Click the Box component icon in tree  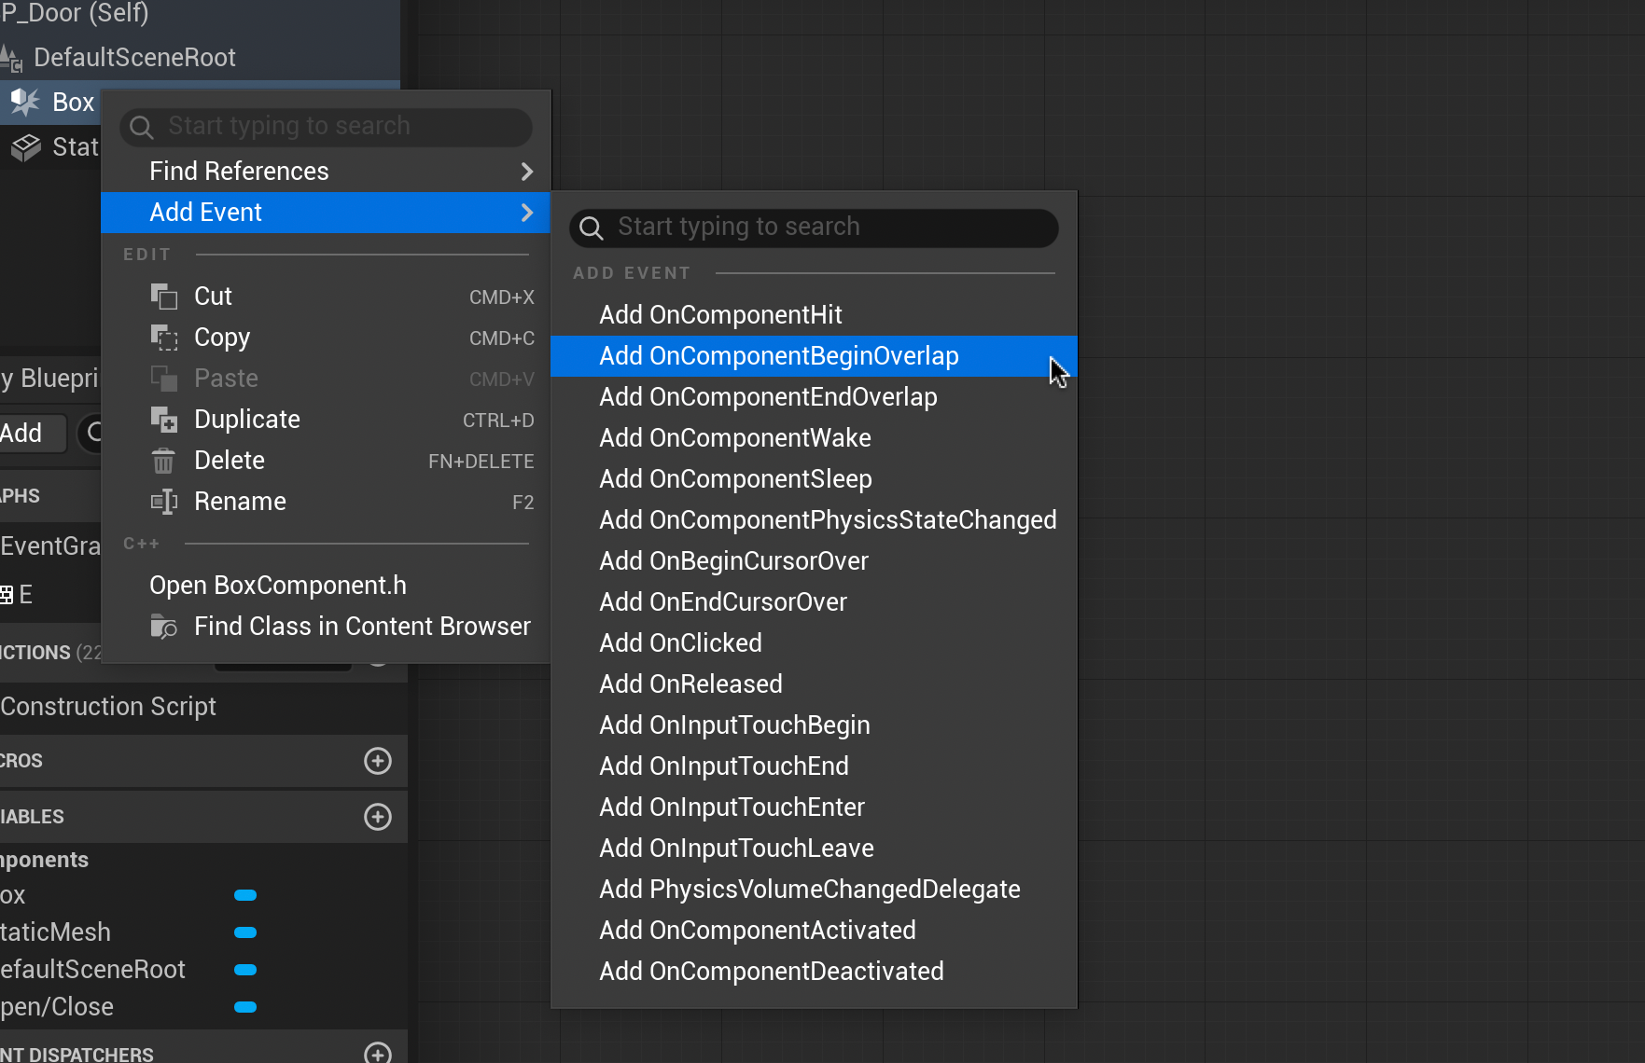coord(25,102)
